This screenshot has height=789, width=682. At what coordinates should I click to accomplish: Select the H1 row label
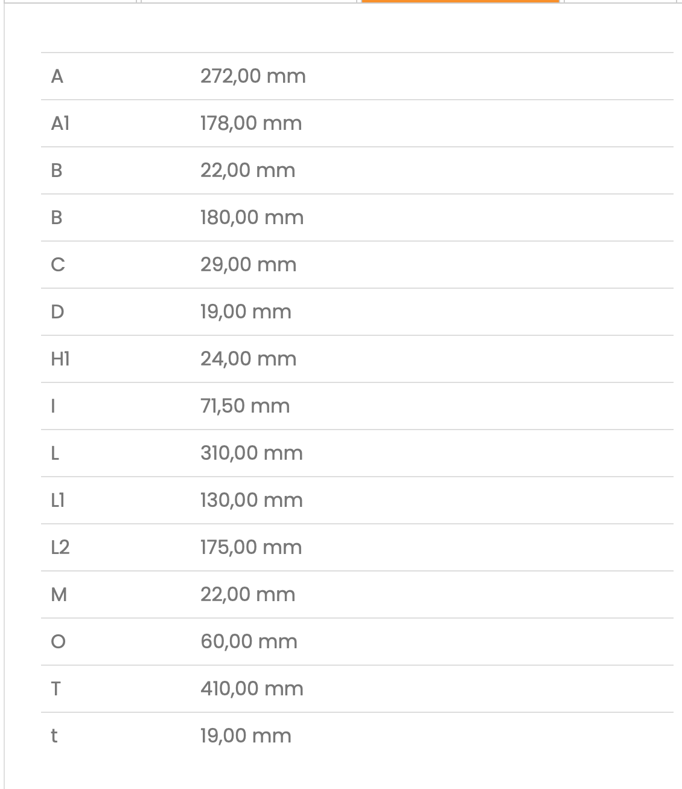click(x=60, y=359)
